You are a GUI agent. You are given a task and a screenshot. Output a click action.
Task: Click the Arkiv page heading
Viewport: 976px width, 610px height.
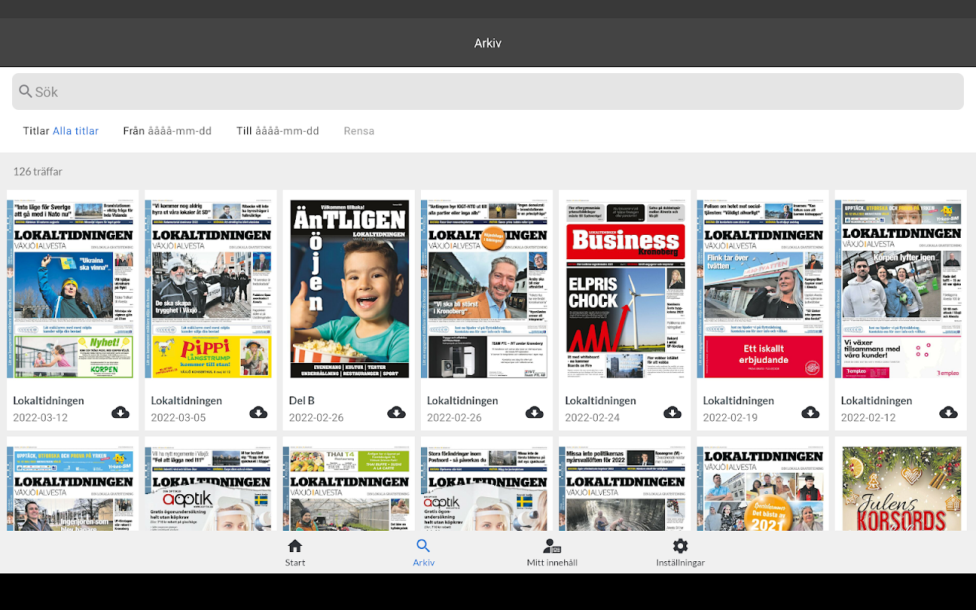click(x=488, y=43)
